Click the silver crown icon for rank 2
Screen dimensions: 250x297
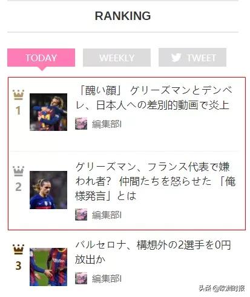tap(18, 171)
